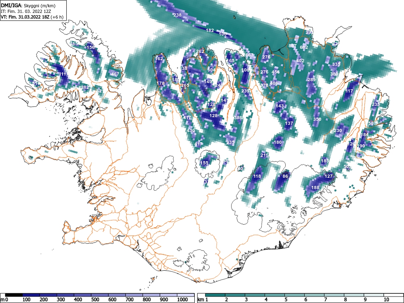Image resolution: width=404 pixels, height=303 pixels.
Task: Click the map value 380
Action: [334, 74]
